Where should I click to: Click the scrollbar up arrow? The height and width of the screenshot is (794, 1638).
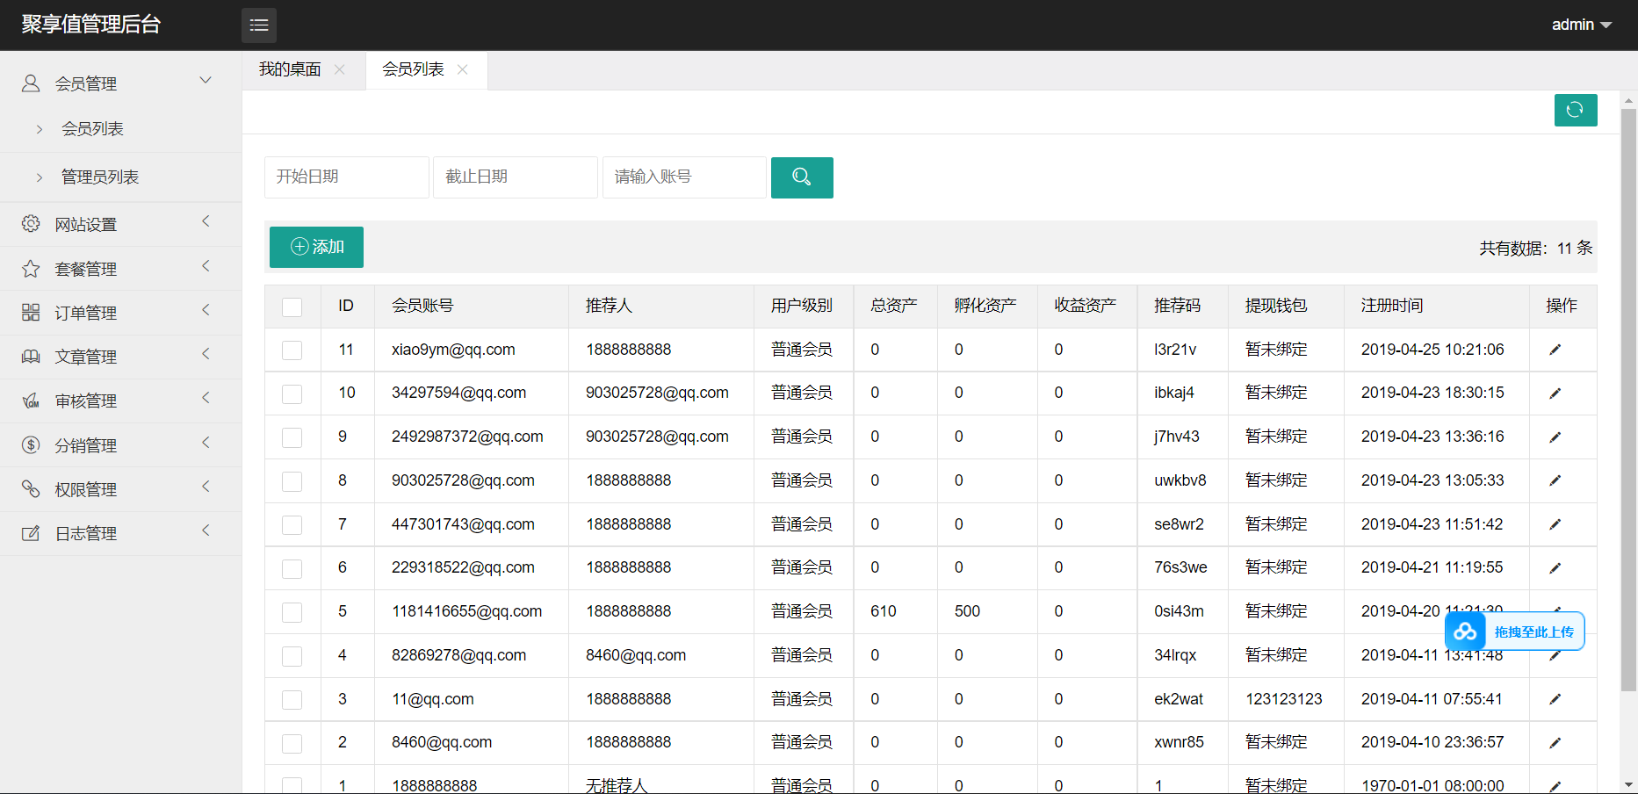1629,101
